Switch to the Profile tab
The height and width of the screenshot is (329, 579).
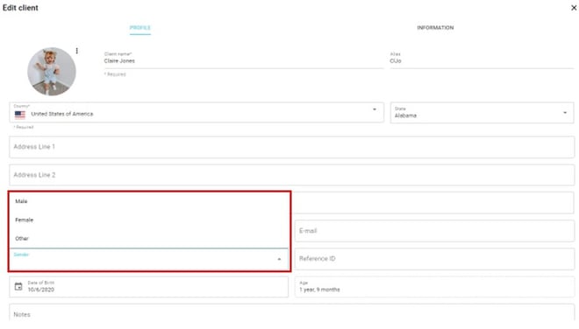(140, 28)
